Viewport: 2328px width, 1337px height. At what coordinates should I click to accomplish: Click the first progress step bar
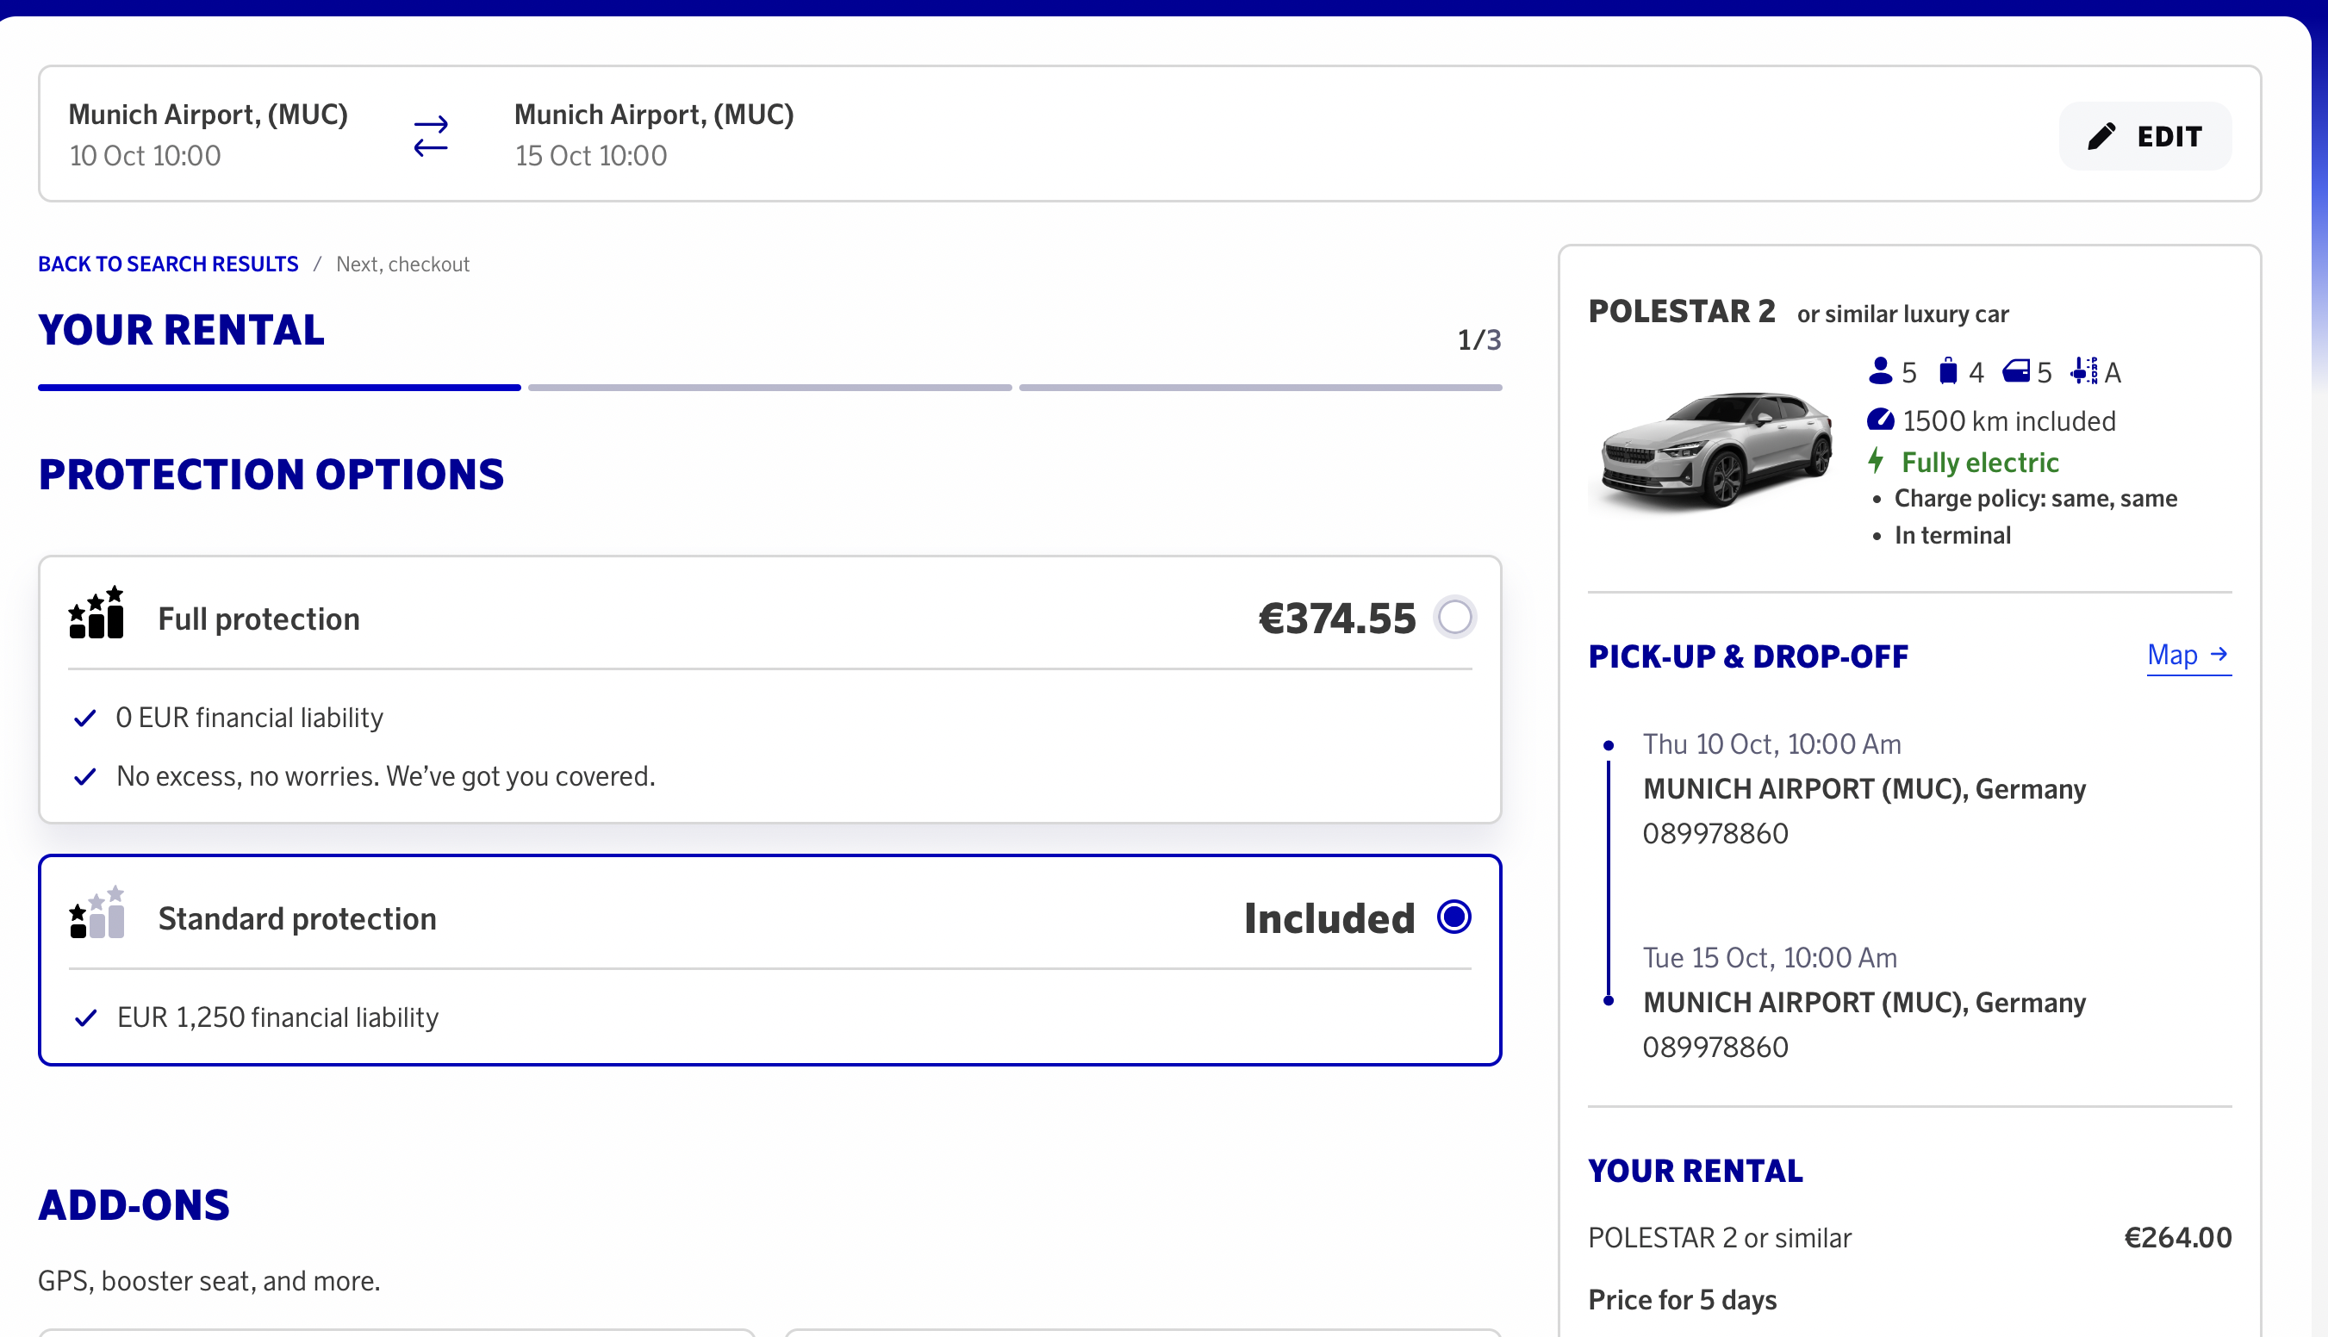(279, 388)
